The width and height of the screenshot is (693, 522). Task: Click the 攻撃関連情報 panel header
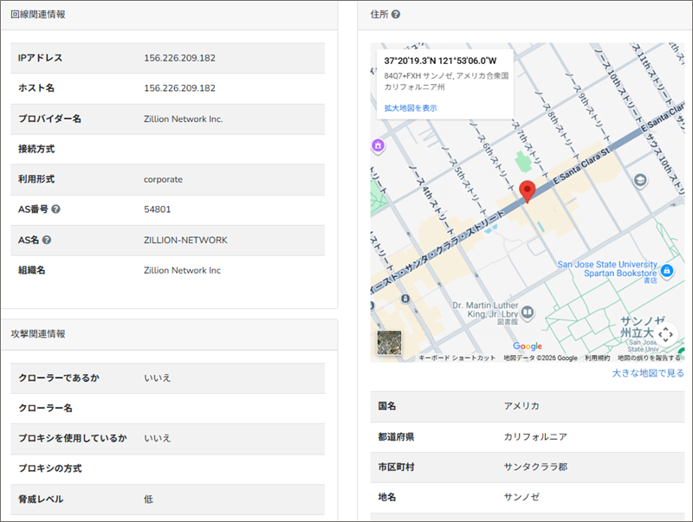tap(37, 333)
